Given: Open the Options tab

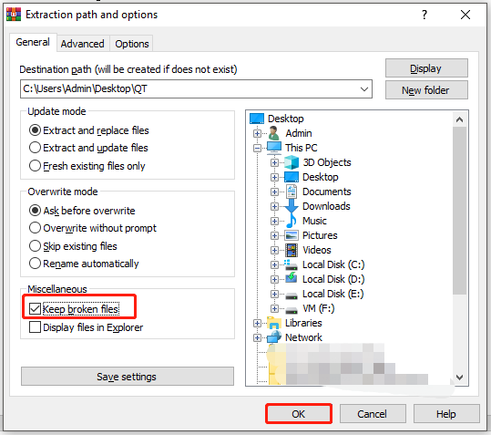Looking at the screenshot, I should pyautogui.click(x=132, y=44).
